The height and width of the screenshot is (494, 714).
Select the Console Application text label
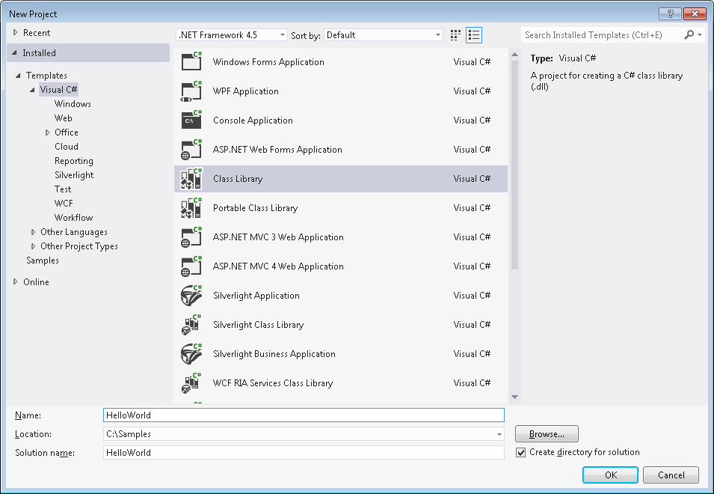(253, 121)
